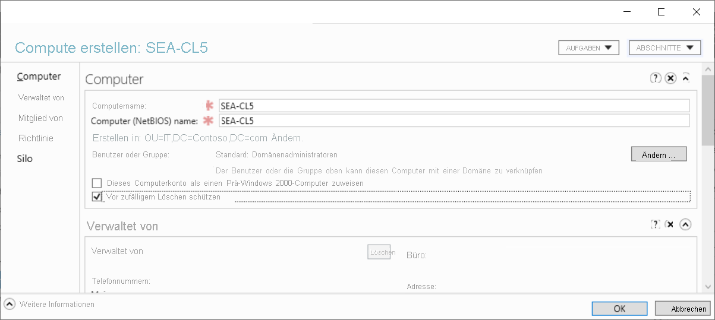Click the Ändern link after OU path
This screenshot has width=715, height=320.
(x=287, y=138)
